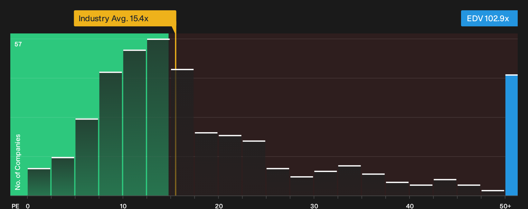Select the histogram bar for PE 22.5 to 25
This screenshot has height=209, width=528.
coord(254,168)
